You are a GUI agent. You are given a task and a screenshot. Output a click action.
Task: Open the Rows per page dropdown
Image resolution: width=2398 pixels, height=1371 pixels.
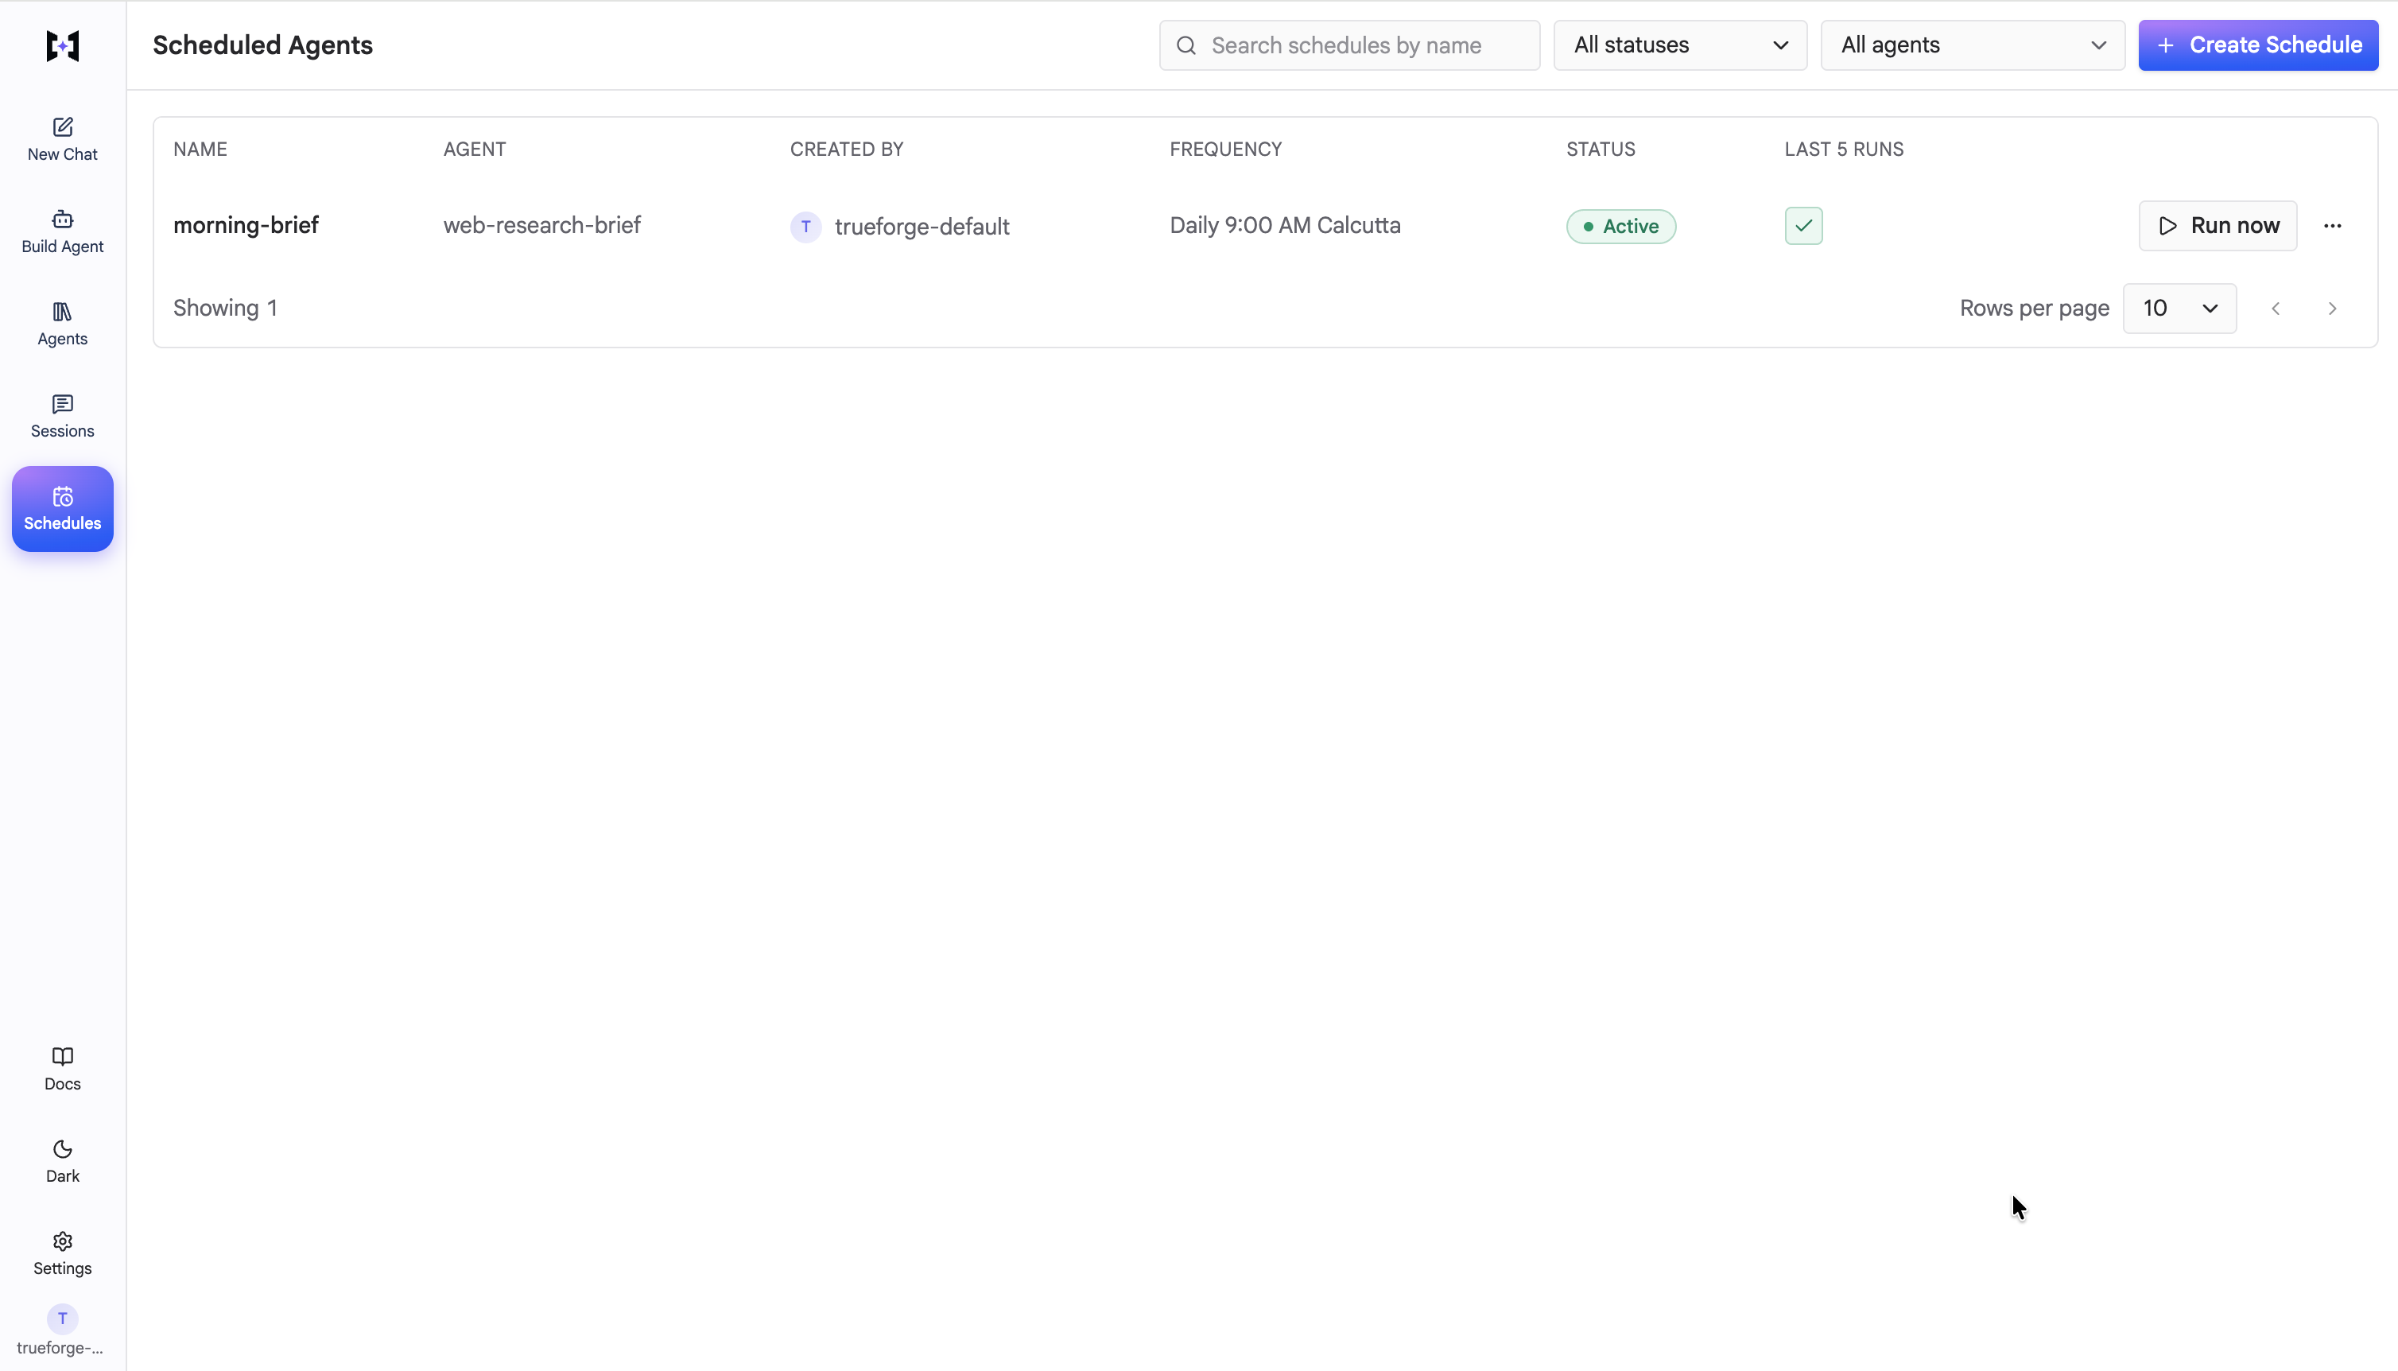coord(2179,309)
